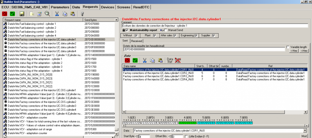Click the magnifying glass search icon

pyautogui.click(x=47, y=14)
